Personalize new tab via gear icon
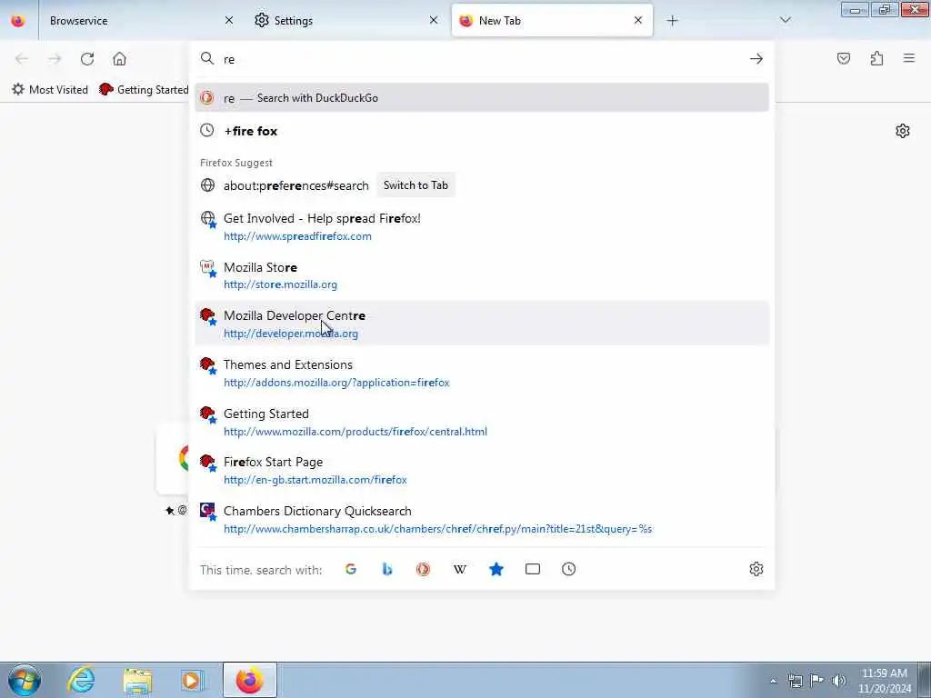 click(903, 131)
